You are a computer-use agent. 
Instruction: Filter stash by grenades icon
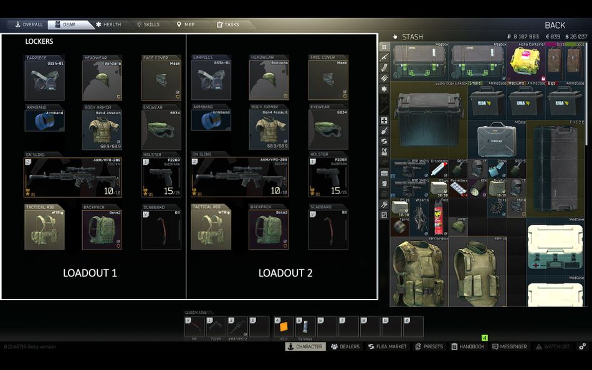[x=384, y=131]
